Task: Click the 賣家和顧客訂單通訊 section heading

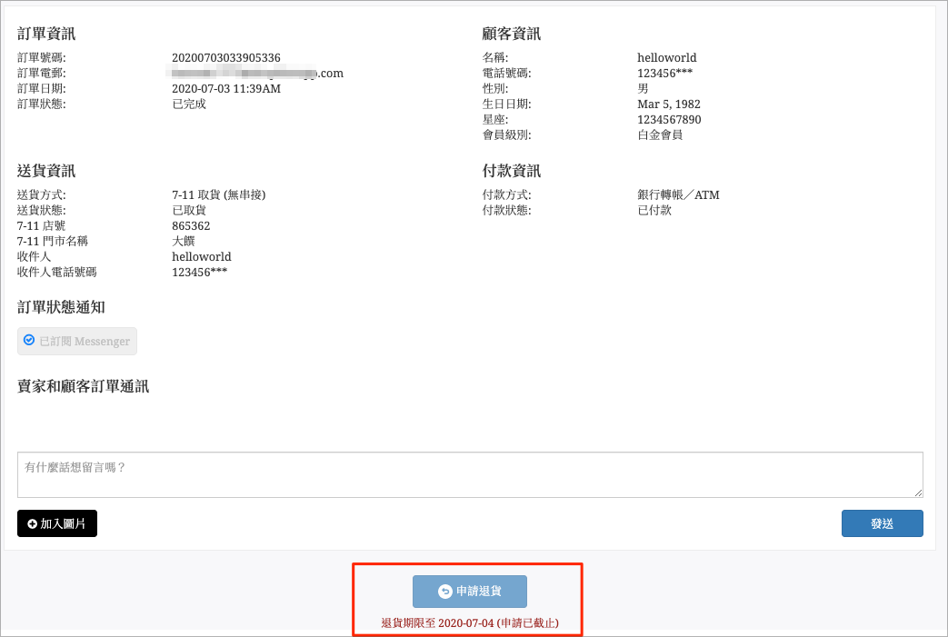Action: pos(83,387)
